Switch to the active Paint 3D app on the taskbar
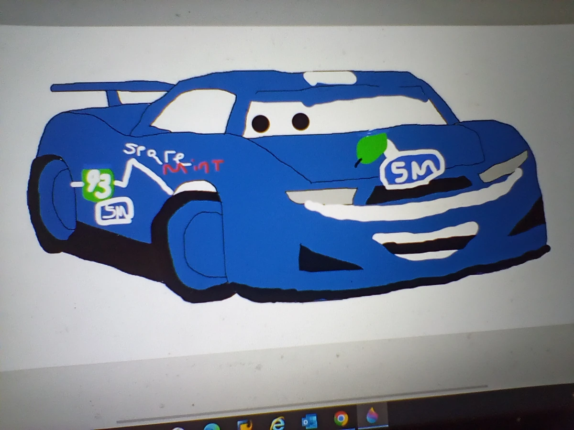The image size is (574, 430). (x=372, y=417)
